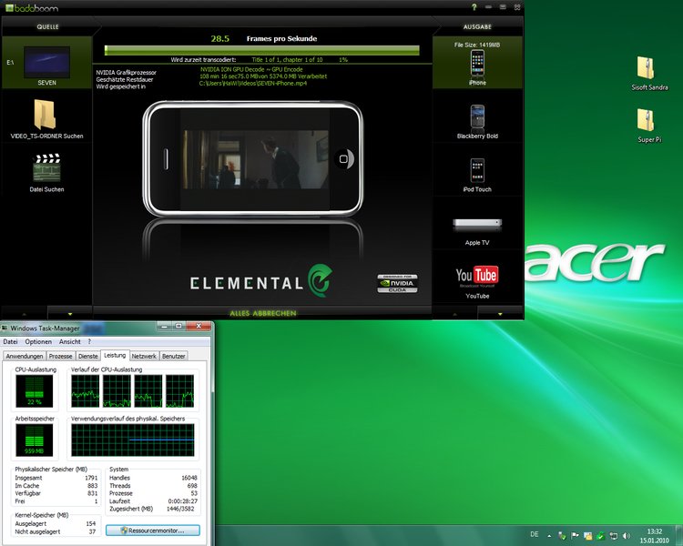
Task: Click Zugesichert (MB) value 1446/3582
Action: click(x=181, y=509)
